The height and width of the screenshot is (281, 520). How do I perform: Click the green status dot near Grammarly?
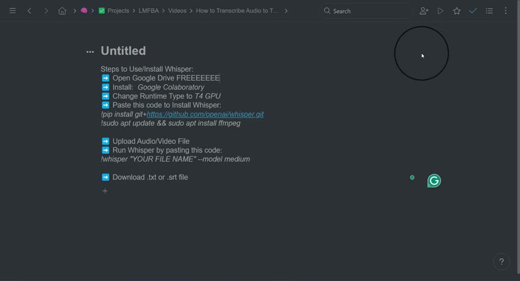click(x=412, y=178)
